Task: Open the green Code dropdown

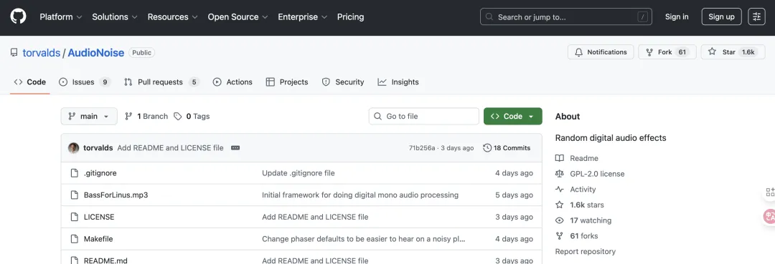Action: pos(512,116)
